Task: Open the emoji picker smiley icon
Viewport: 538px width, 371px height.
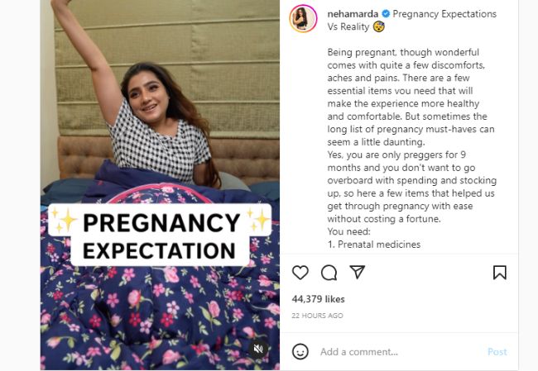Action: coord(300,351)
